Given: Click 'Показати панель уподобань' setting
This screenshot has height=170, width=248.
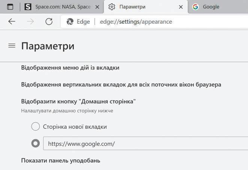Looking at the screenshot, I should pyautogui.click(x=60, y=161).
